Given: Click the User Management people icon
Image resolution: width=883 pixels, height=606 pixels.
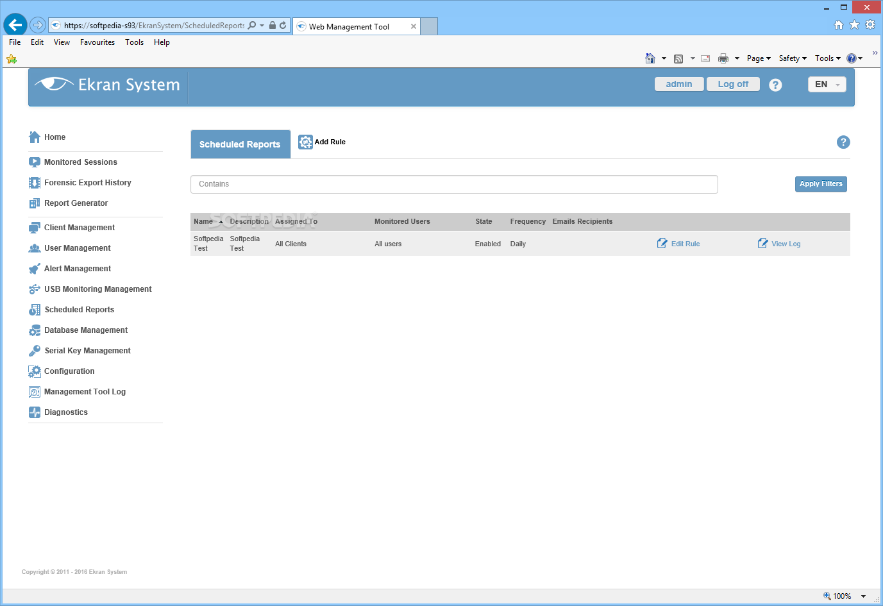Looking at the screenshot, I should [35, 248].
